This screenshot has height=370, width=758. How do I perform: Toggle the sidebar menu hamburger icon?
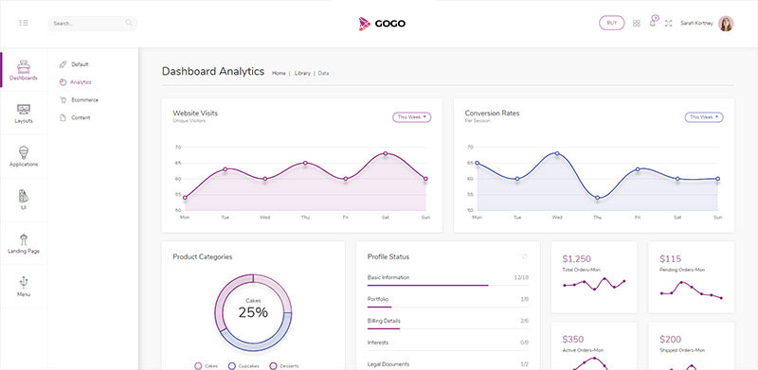pos(23,23)
